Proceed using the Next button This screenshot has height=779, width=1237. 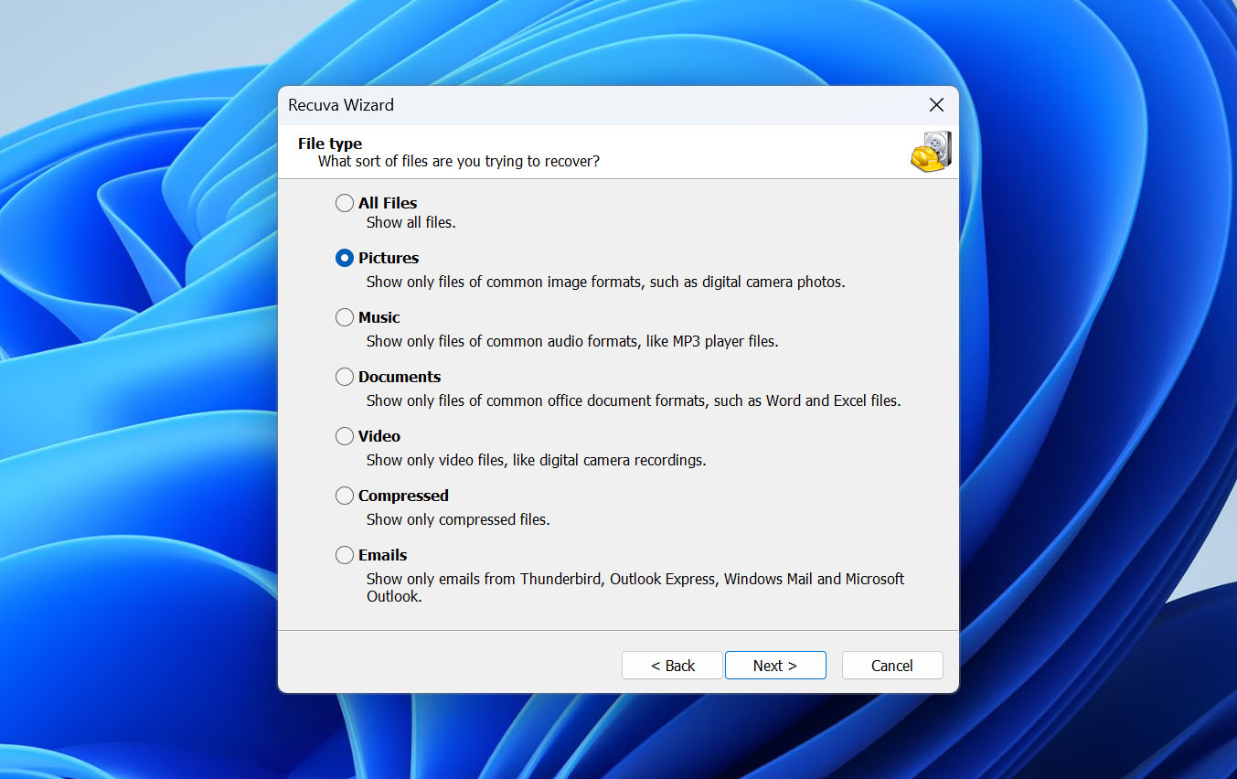point(775,666)
